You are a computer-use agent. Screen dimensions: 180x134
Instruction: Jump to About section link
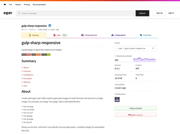(x=26, y=68)
